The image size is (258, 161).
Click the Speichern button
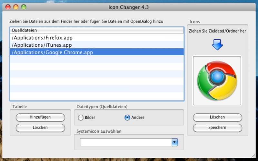pos(217,128)
